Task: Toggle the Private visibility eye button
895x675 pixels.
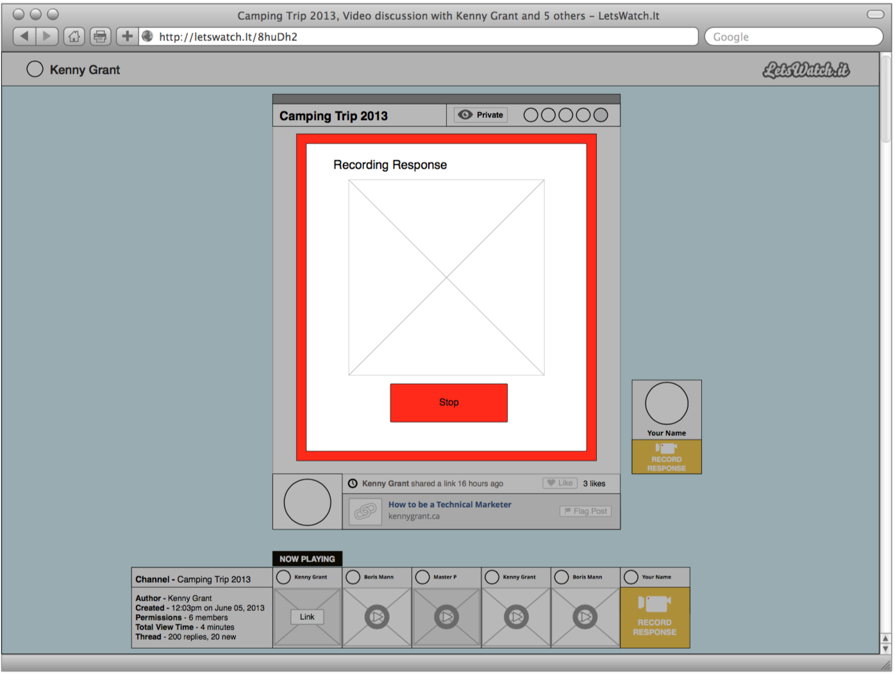Action: pyautogui.click(x=481, y=115)
